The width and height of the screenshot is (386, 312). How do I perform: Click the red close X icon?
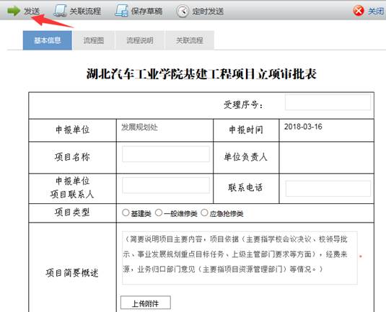tap(358, 11)
